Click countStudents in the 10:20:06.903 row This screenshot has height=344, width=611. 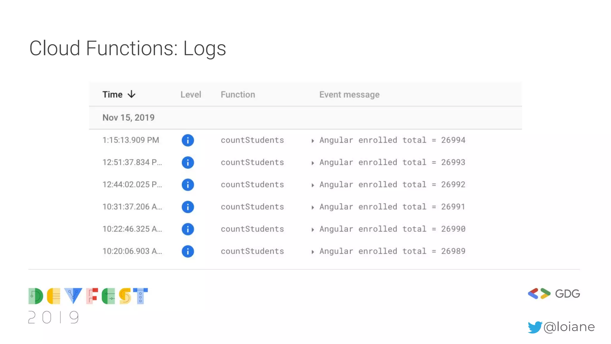(252, 251)
